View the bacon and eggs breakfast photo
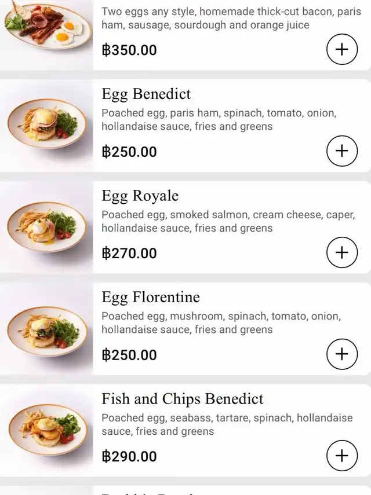Viewport: 371px width, 495px height. click(x=46, y=26)
